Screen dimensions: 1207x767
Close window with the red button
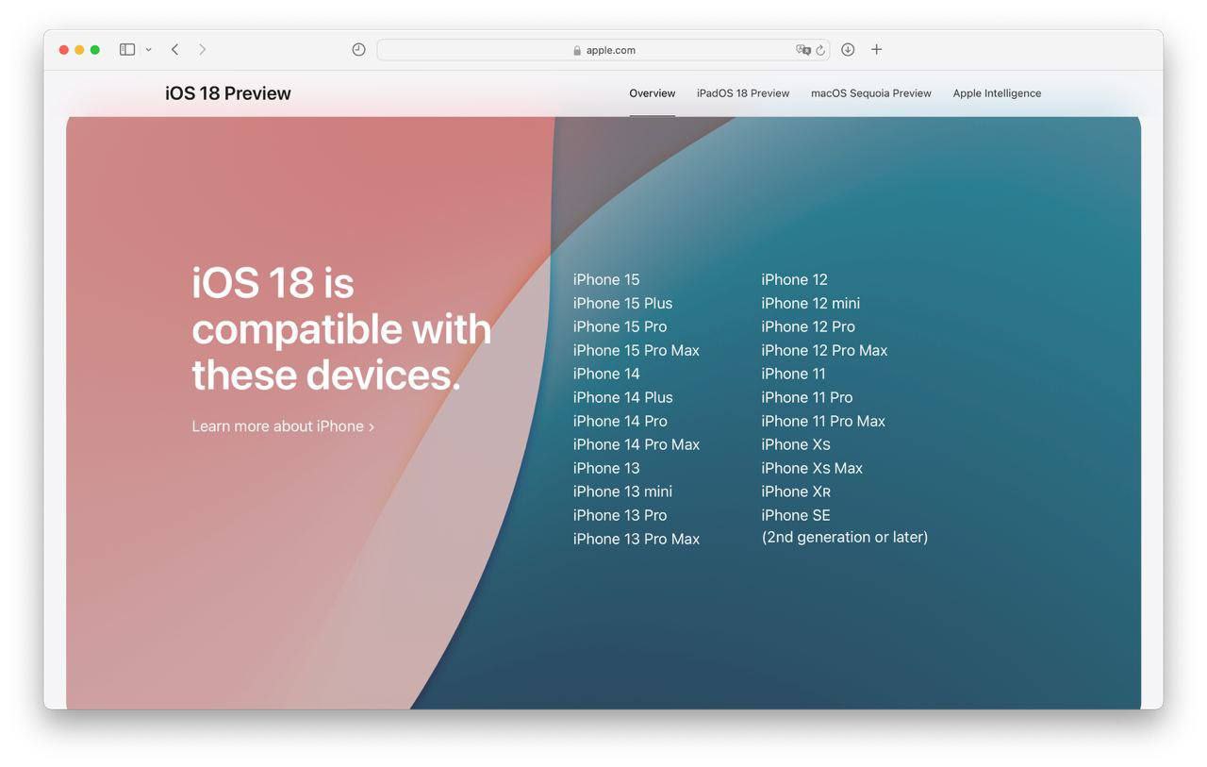(x=64, y=50)
